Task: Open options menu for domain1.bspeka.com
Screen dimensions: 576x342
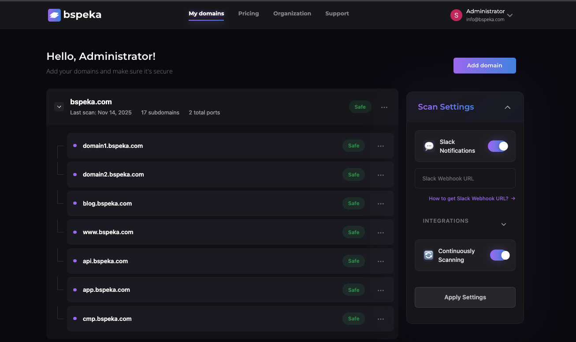Action: (381, 146)
